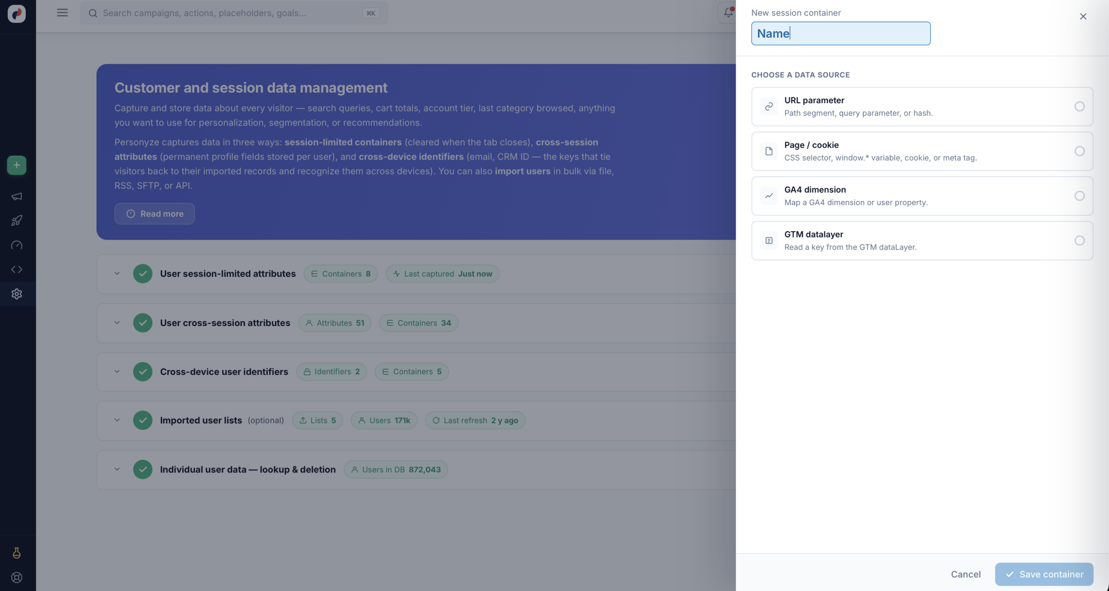Open the rocket icon in sidebar
The image size is (1109, 591).
pos(16,221)
